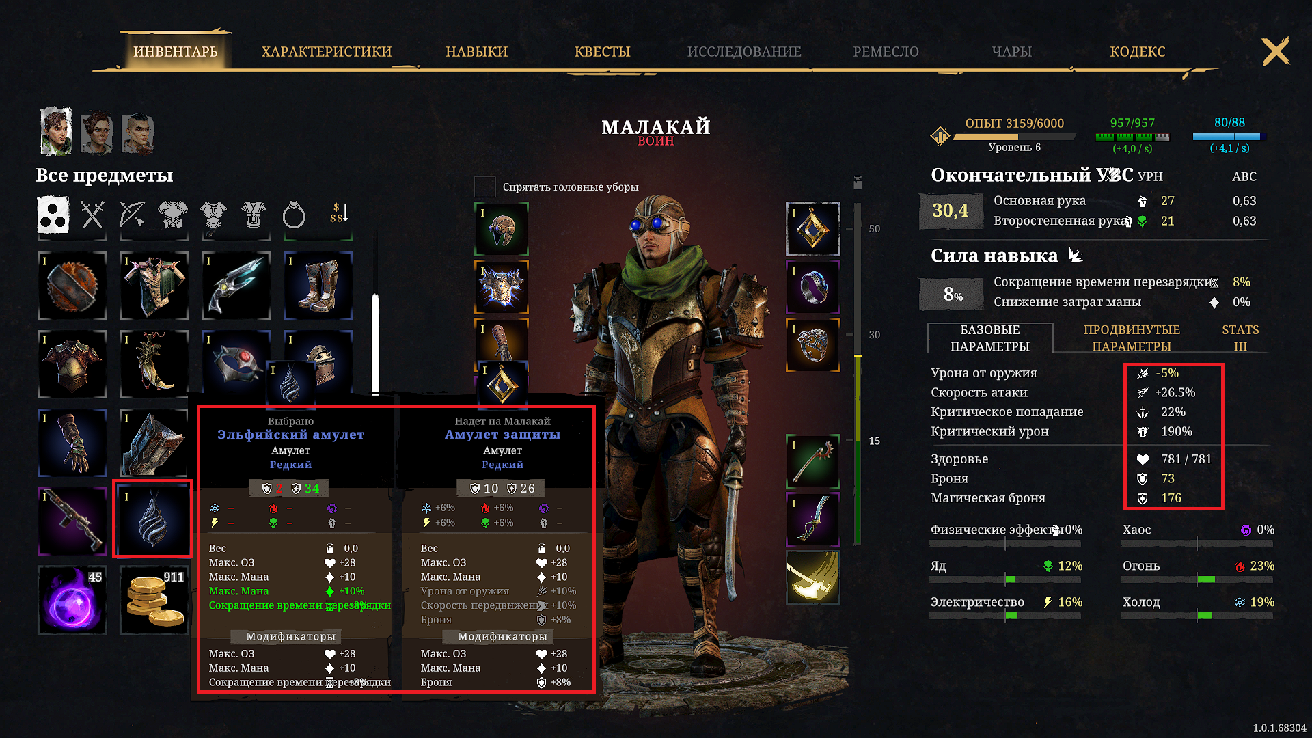1312x738 pixels.
Task: Select the all-items dice filter icon
Action: [53, 215]
